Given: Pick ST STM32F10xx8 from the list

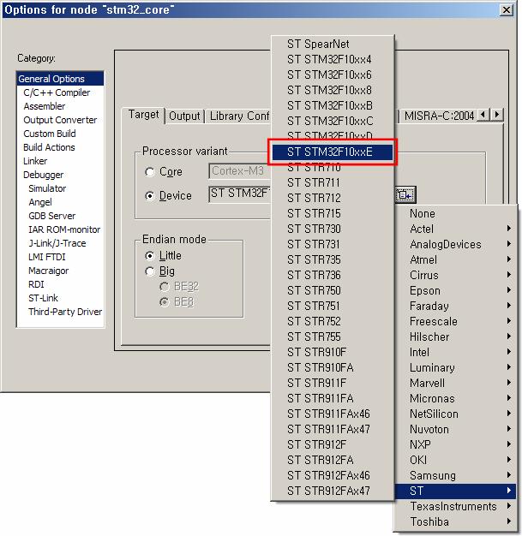Looking at the screenshot, I should click(333, 90).
